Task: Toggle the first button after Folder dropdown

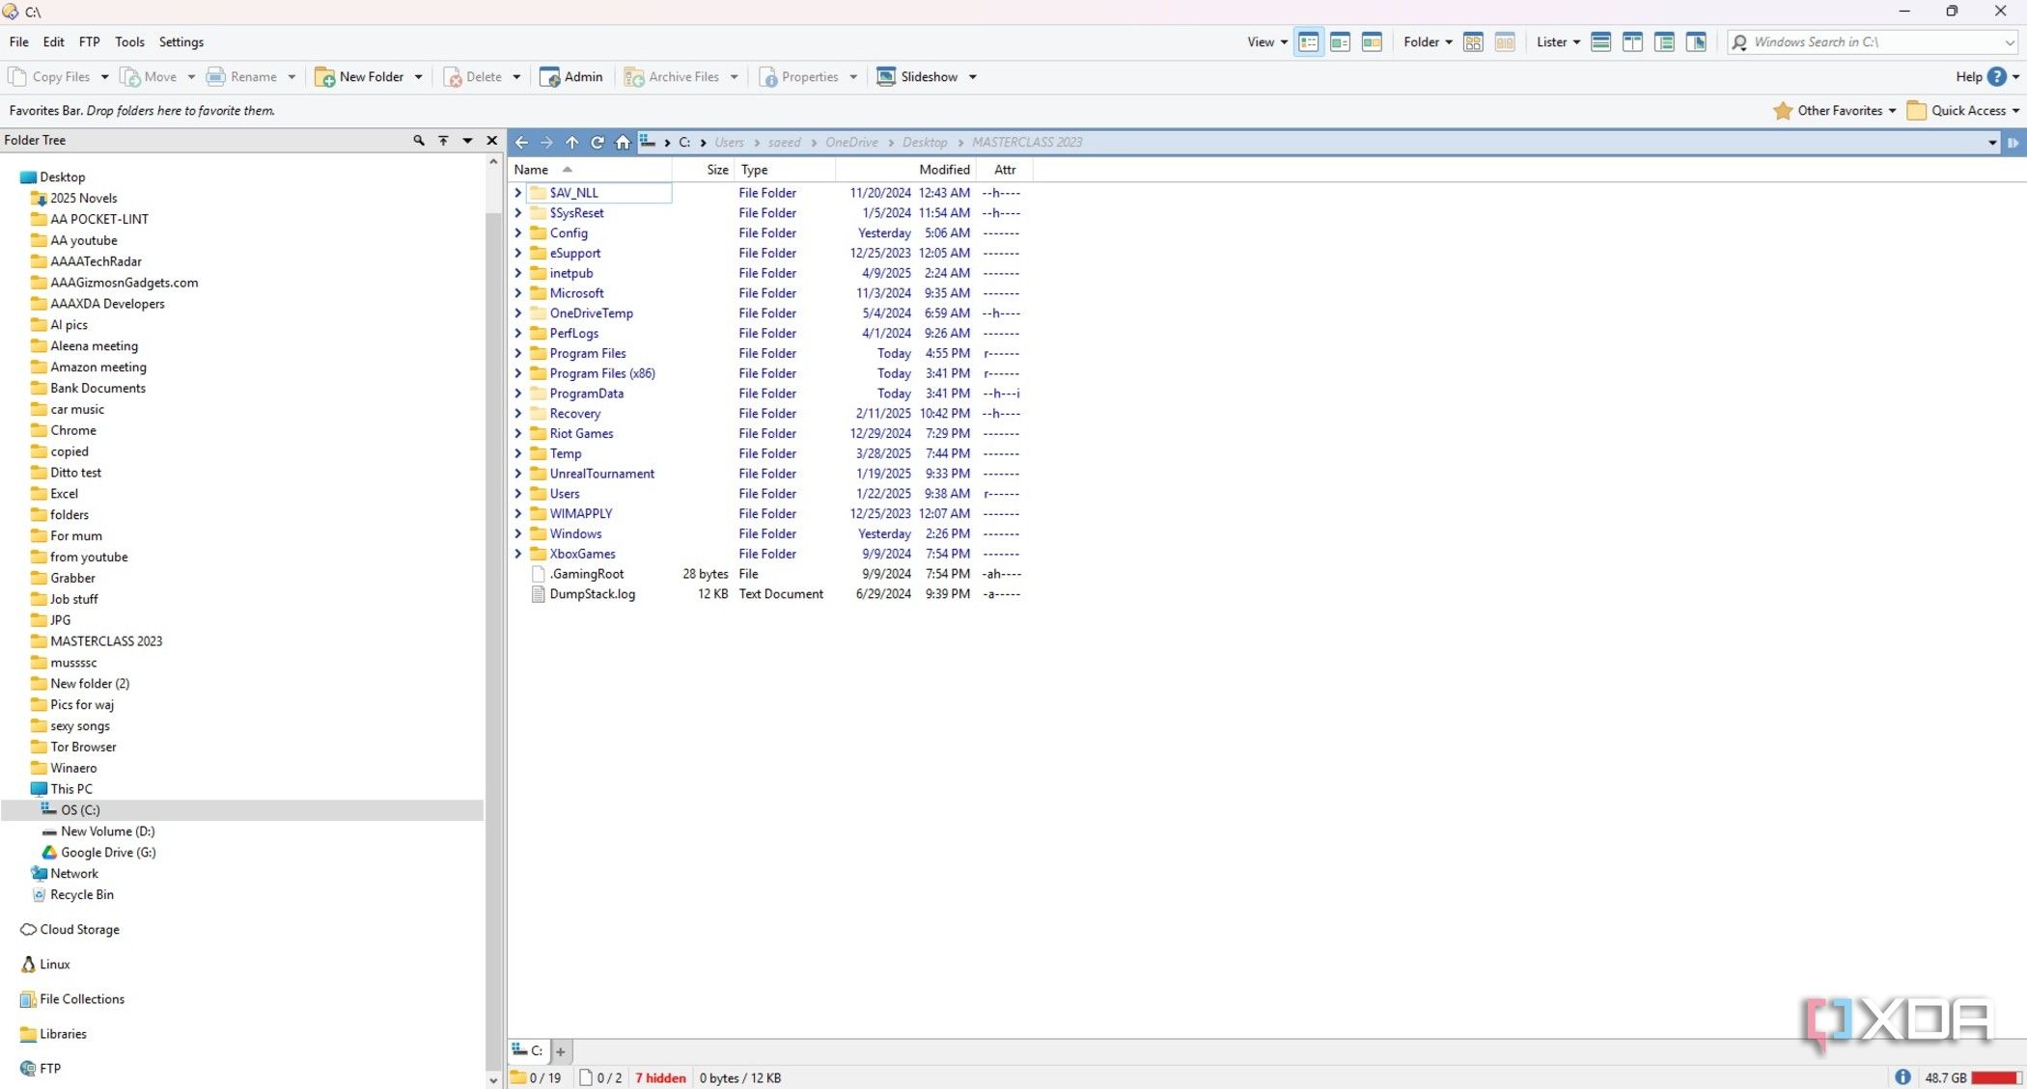Action: [x=1473, y=41]
